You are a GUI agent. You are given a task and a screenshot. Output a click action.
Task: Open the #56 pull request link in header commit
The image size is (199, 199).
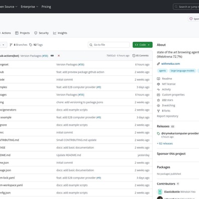tap(45, 56)
